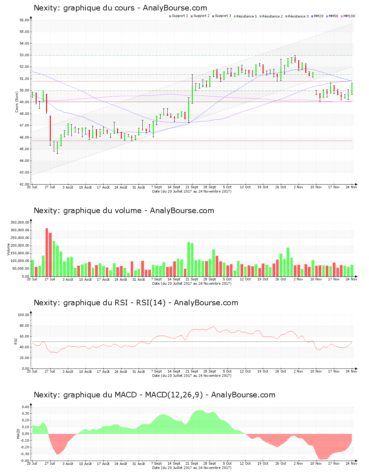The height and width of the screenshot is (476, 369).
Task: Click the 'Cours (Euro)' axis label
Action: coord(17,102)
